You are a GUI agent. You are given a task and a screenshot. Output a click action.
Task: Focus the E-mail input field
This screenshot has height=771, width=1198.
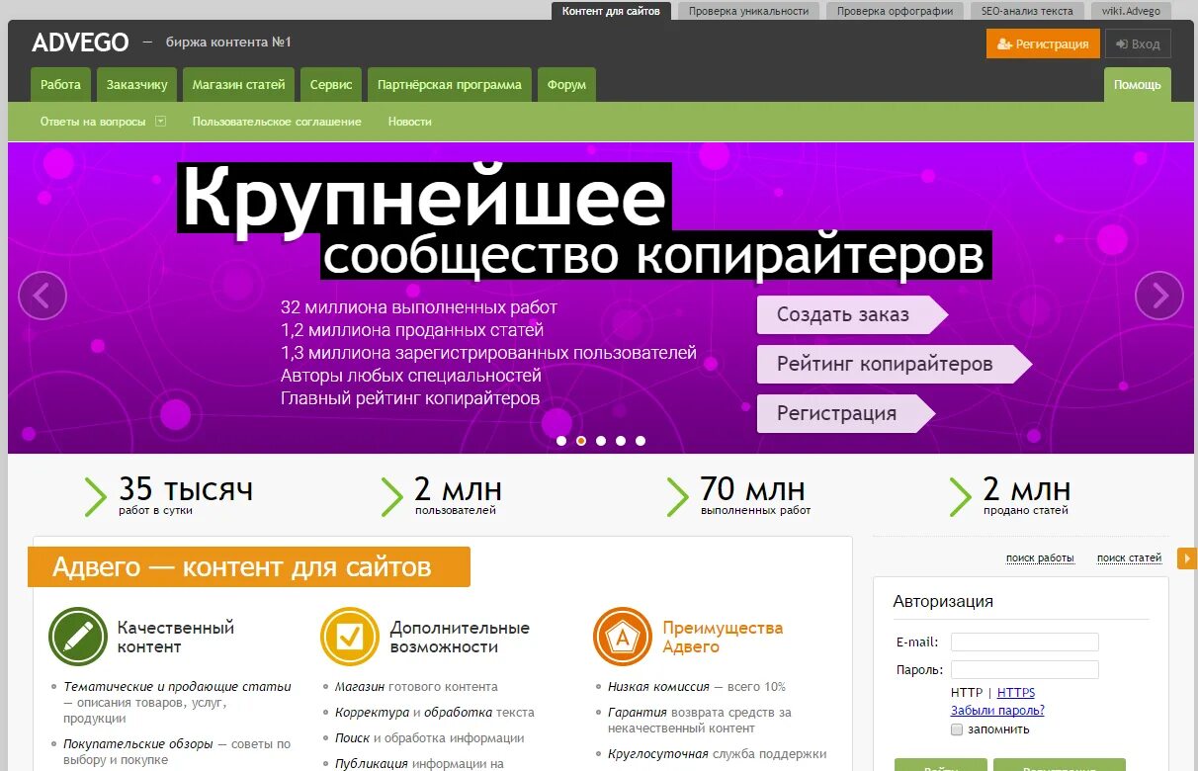click(1025, 642)
